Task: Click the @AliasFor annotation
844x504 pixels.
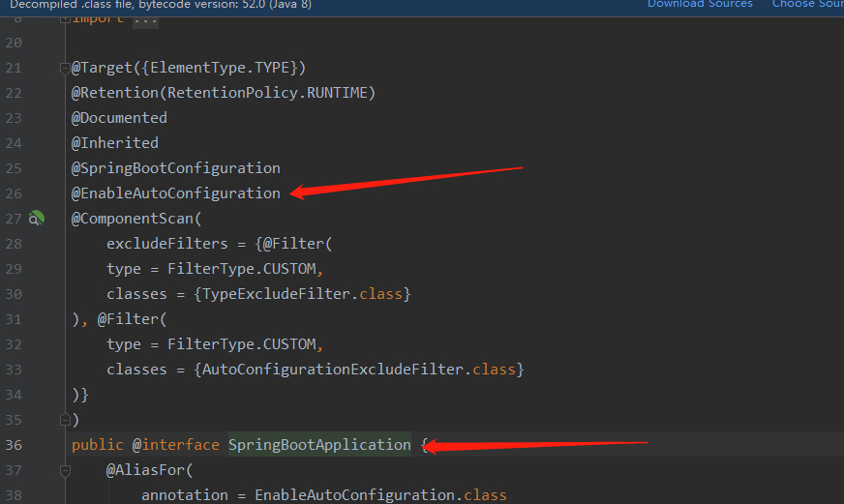Action: pos(145,470)
